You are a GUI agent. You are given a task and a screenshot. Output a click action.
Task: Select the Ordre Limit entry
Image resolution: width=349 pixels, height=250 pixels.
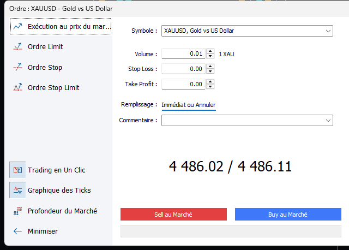tap(45, 47)
